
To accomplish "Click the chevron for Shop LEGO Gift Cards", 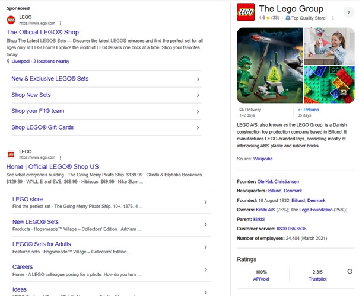I will [x=198, y=127].
